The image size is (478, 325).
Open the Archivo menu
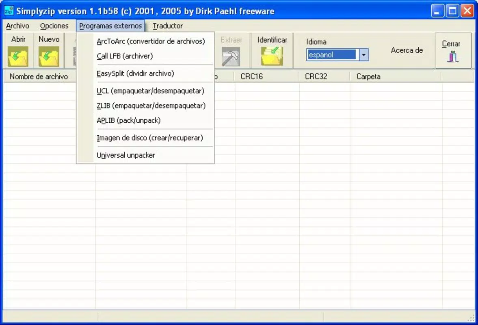pyautogui.click(x=18, y=26)
